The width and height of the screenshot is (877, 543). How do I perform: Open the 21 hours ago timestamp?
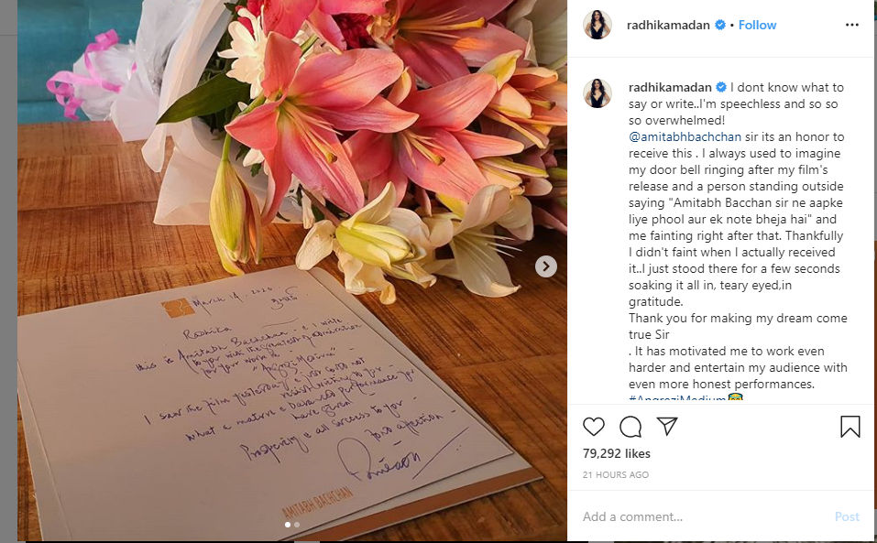pos(615,475)
